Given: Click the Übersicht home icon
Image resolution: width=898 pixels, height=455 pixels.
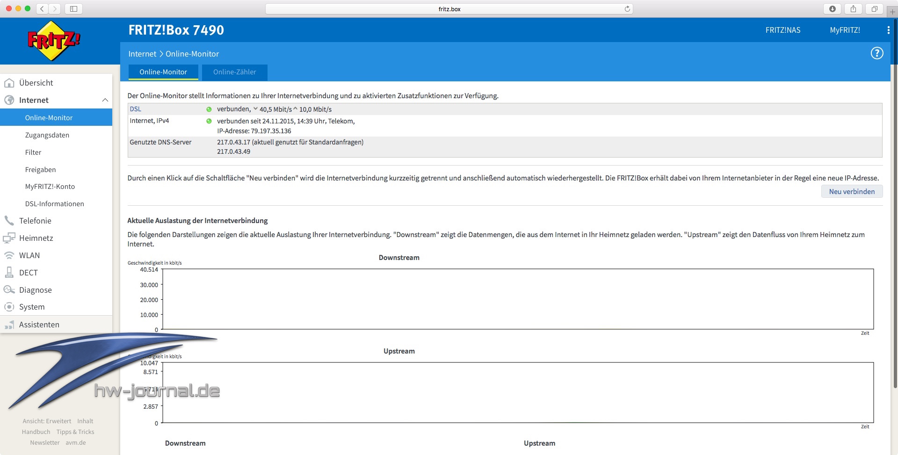Looking at the screenshot, I should (x=9, y=83).
